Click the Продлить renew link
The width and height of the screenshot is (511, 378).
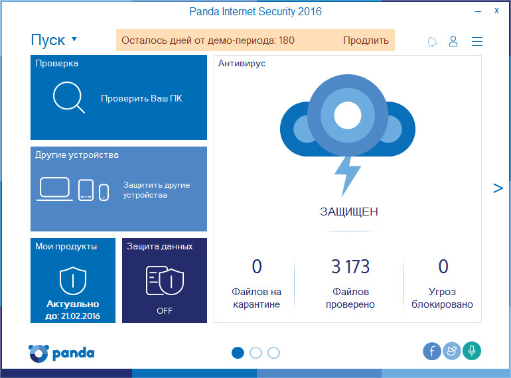(x=366, y=40)
